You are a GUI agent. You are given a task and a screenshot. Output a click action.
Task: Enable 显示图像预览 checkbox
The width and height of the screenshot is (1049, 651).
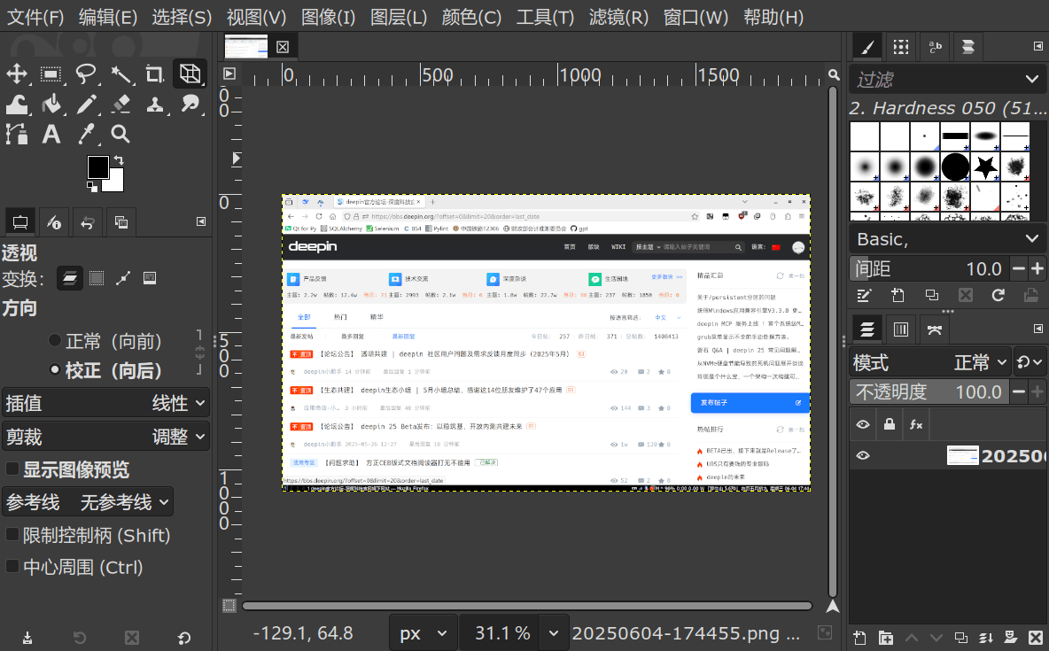pos(12,469)
